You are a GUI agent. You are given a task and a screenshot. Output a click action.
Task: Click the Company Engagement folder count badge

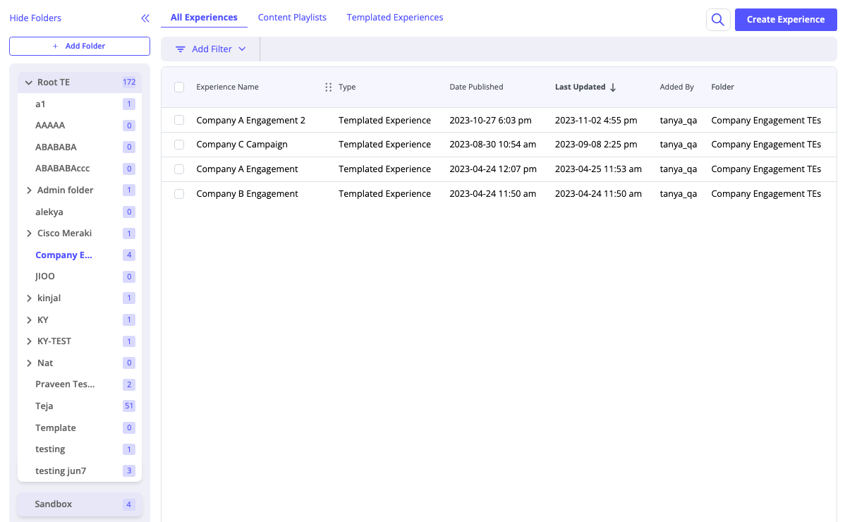pos(128,255)
